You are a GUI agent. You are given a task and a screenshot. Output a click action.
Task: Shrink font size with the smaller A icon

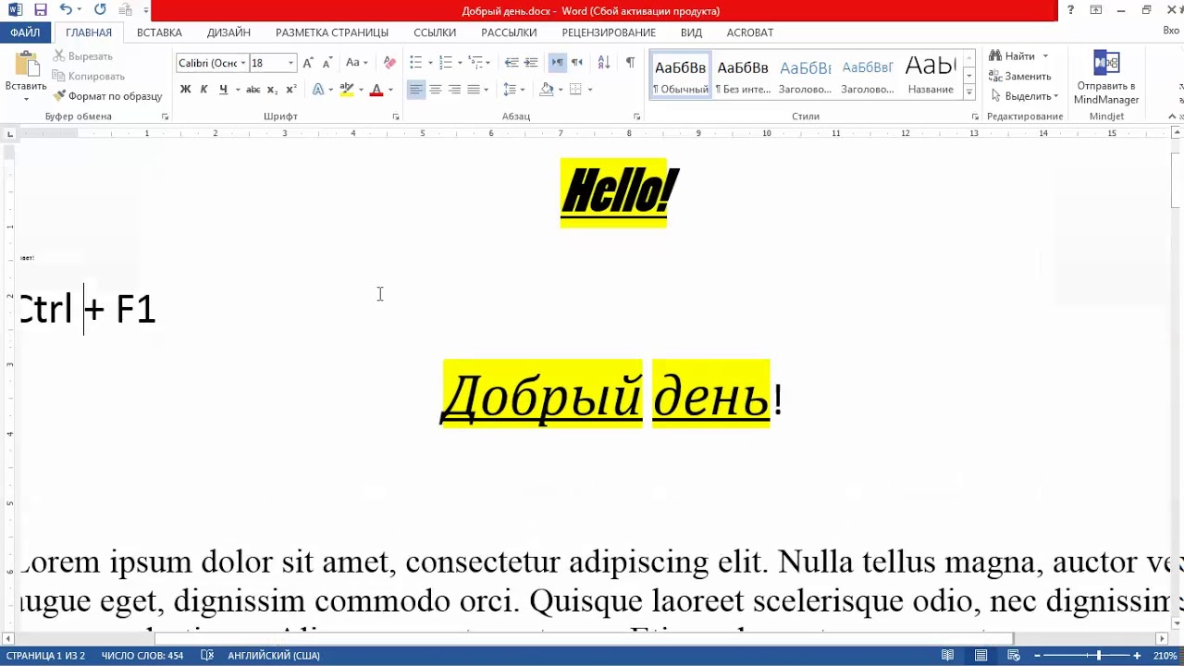click(x=327, y=63)
